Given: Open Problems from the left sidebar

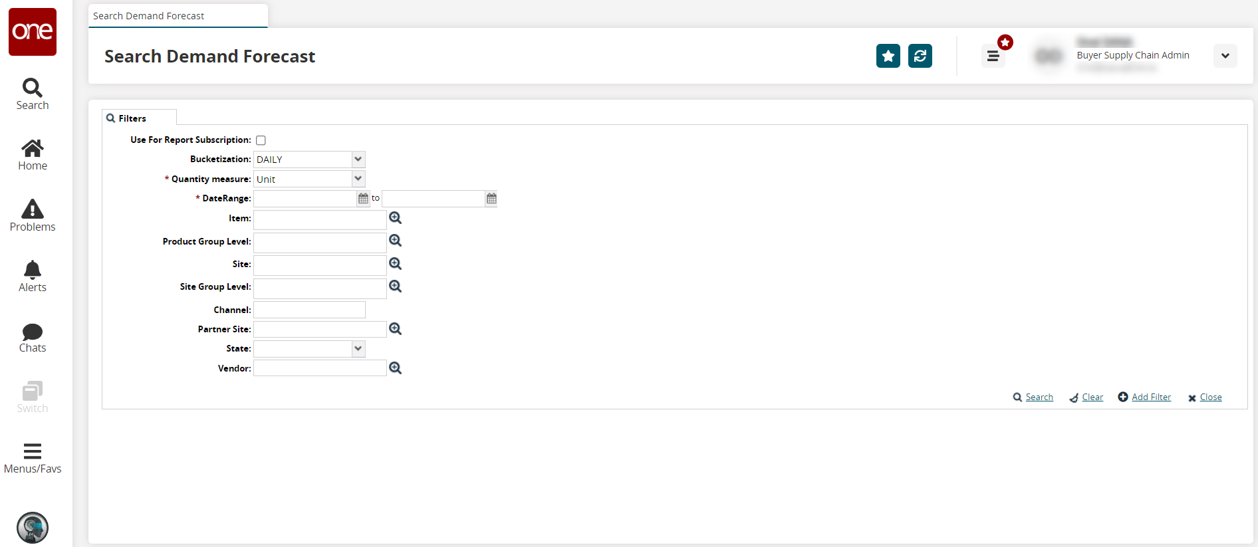Looking at the screenshot, I should pos(33,215).
